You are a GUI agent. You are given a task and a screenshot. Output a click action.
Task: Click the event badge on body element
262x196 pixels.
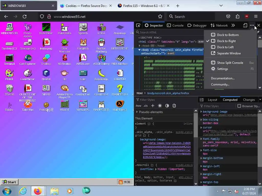tap(171, 53)
